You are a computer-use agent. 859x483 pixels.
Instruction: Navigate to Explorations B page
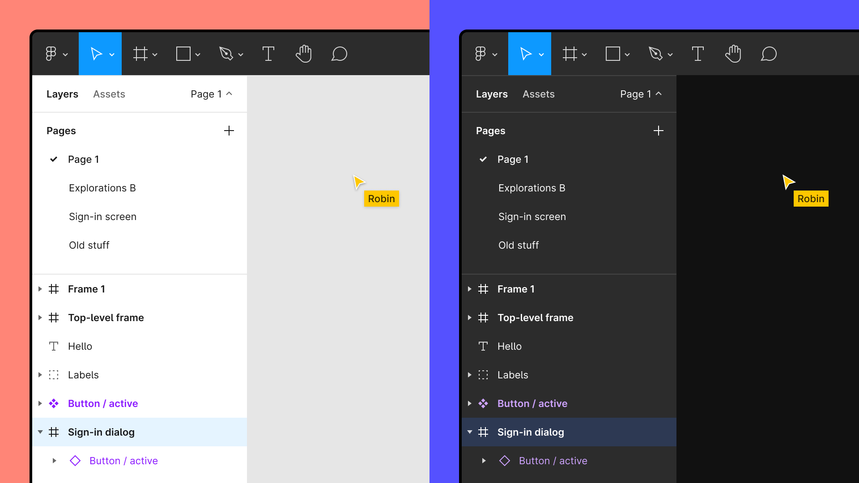pyautogui.click(x=102, y=187)
